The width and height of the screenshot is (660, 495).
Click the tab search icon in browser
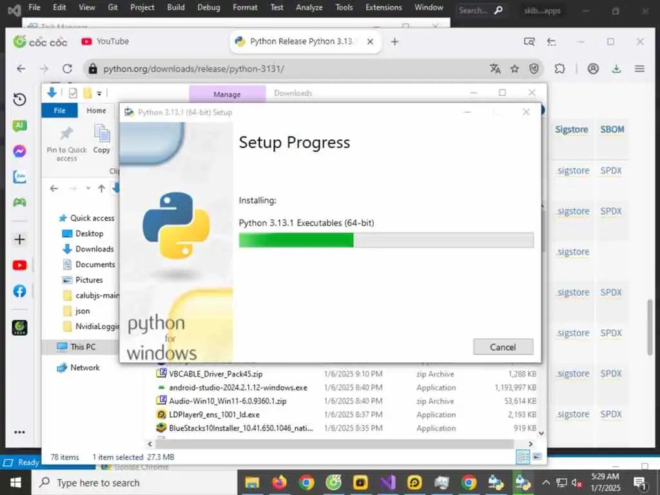coord(529,42)
